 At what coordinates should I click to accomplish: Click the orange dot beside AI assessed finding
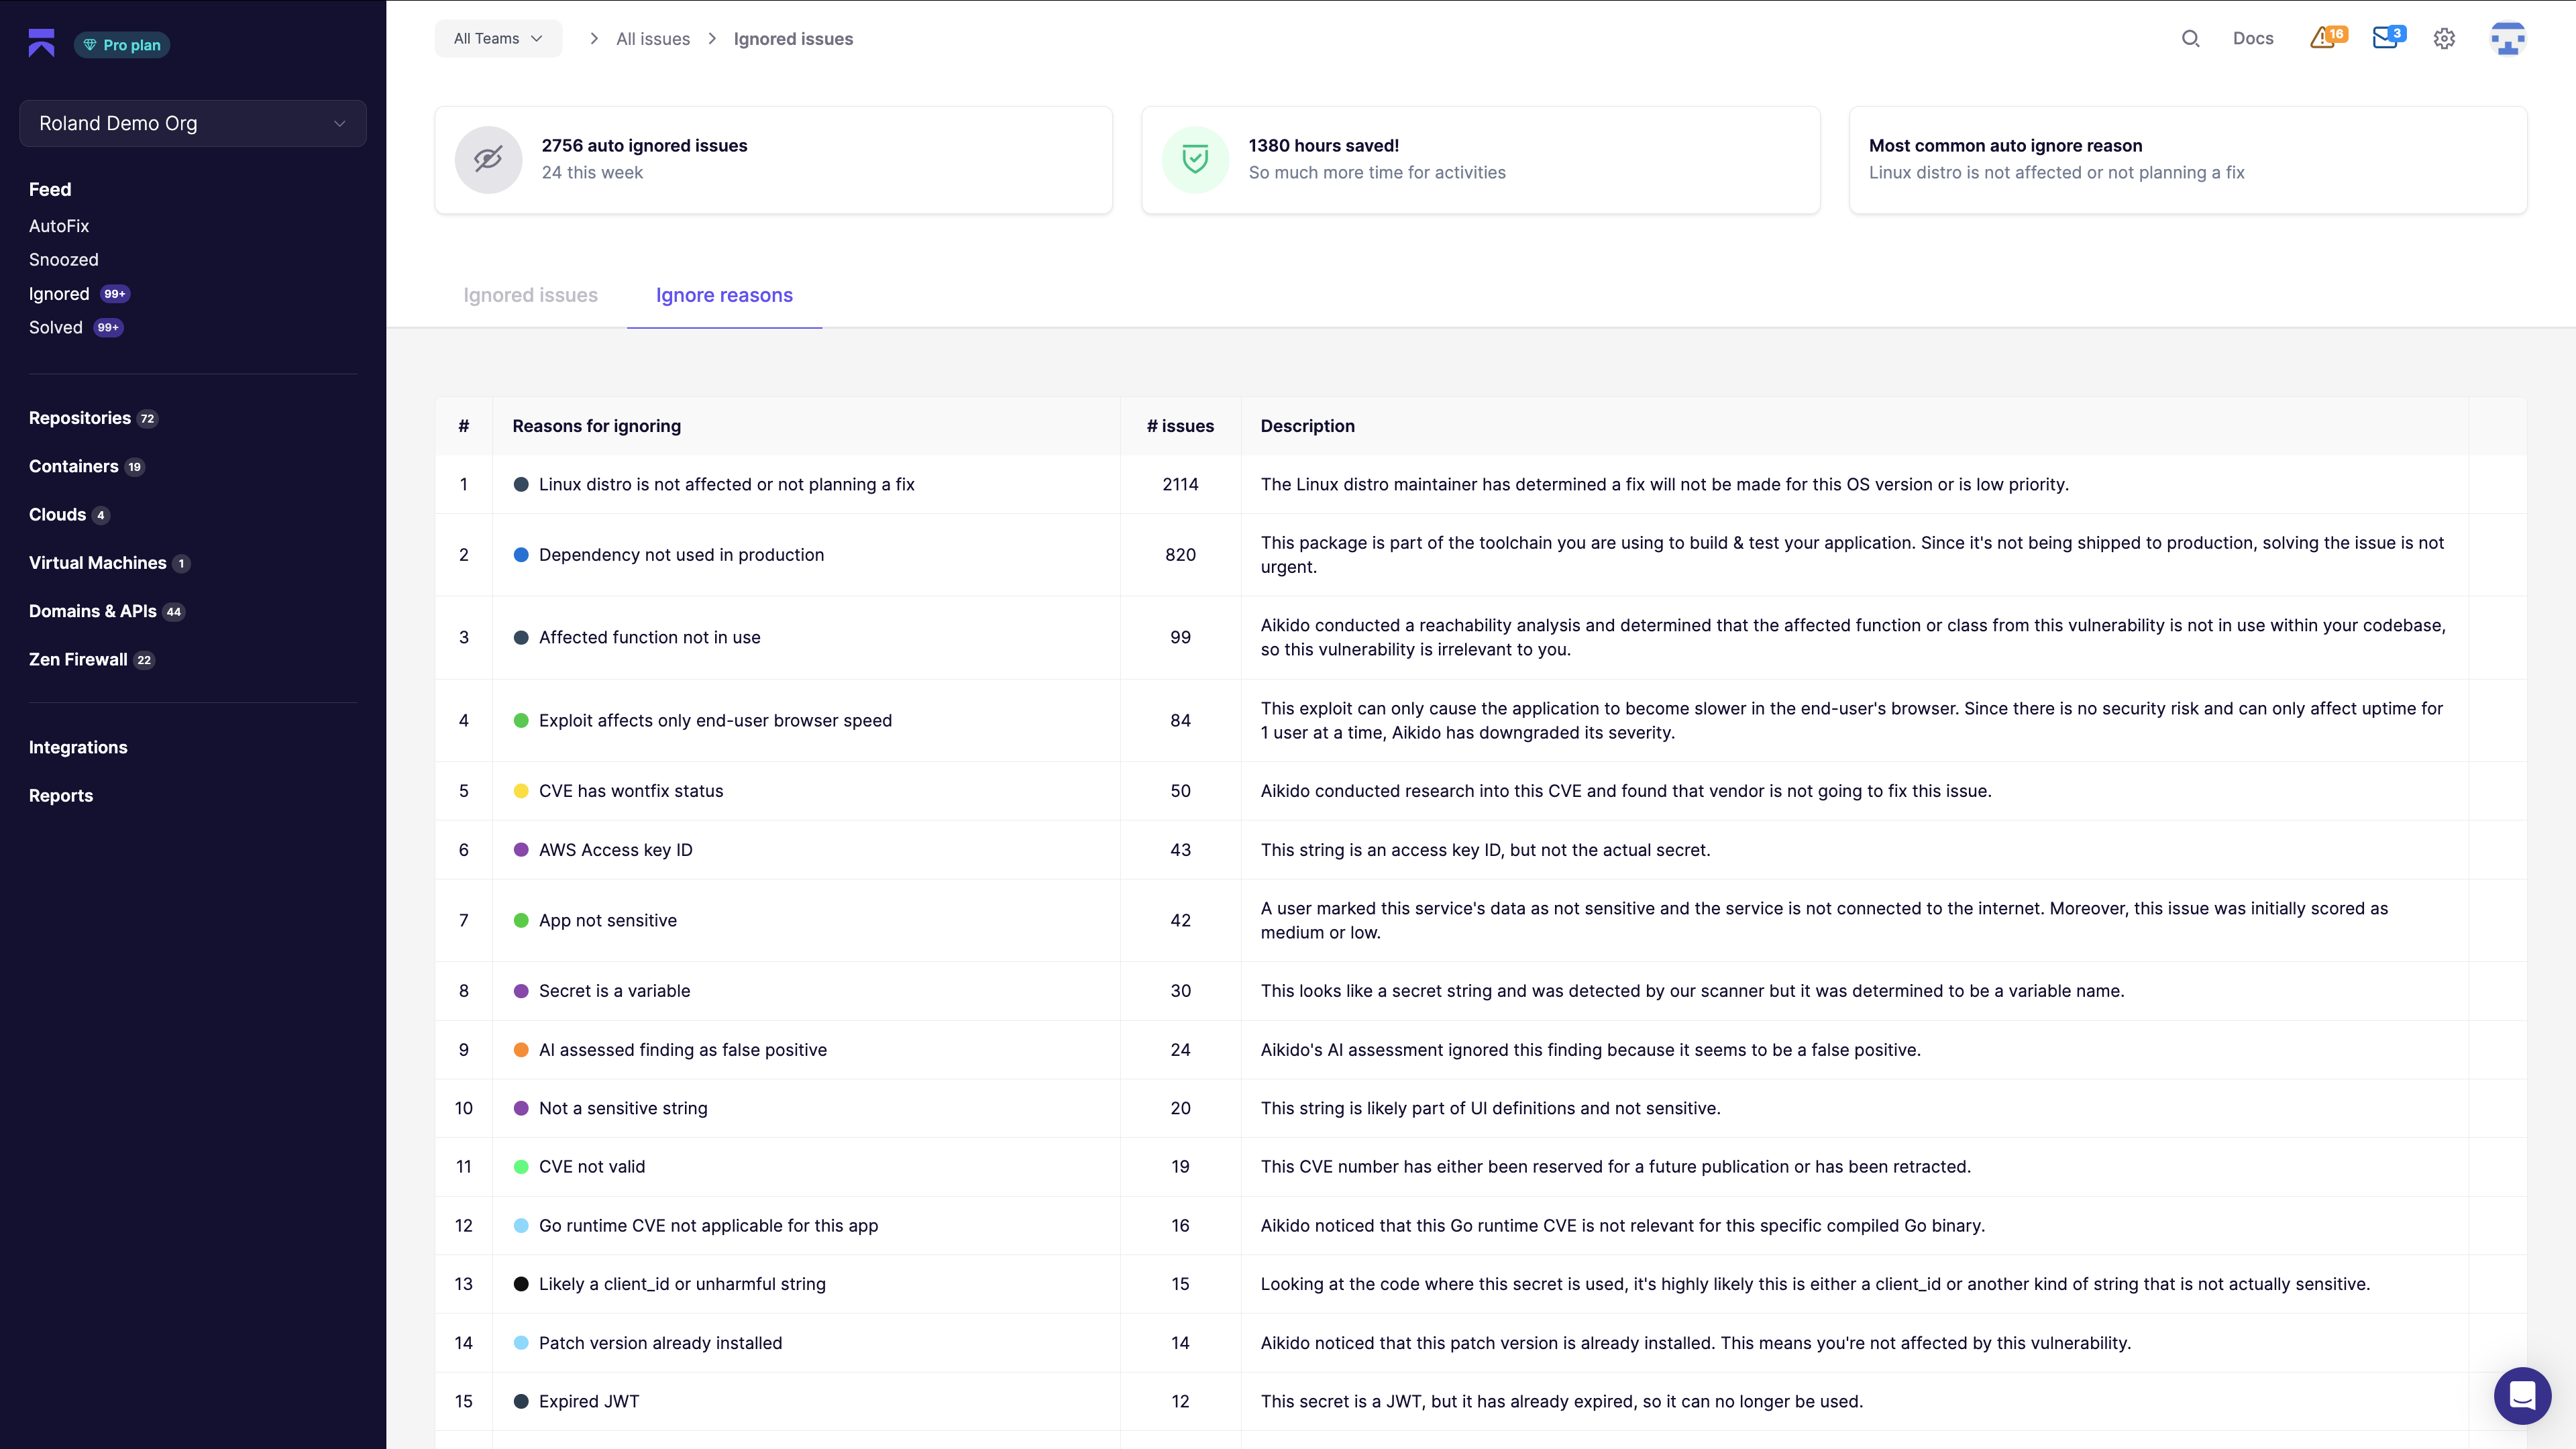point(521,1050)
